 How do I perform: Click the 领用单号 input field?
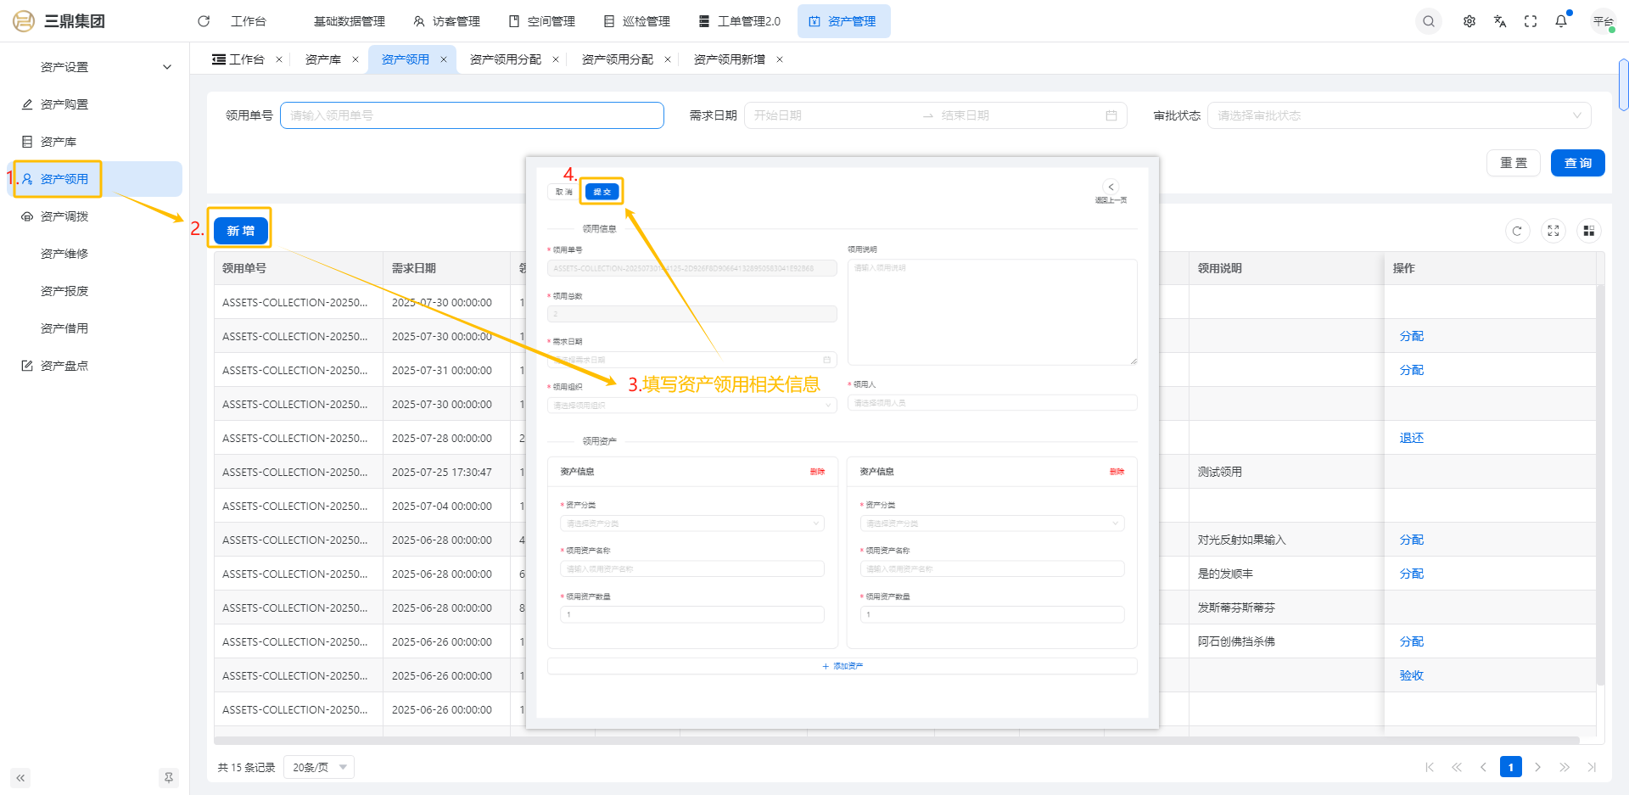472,115
